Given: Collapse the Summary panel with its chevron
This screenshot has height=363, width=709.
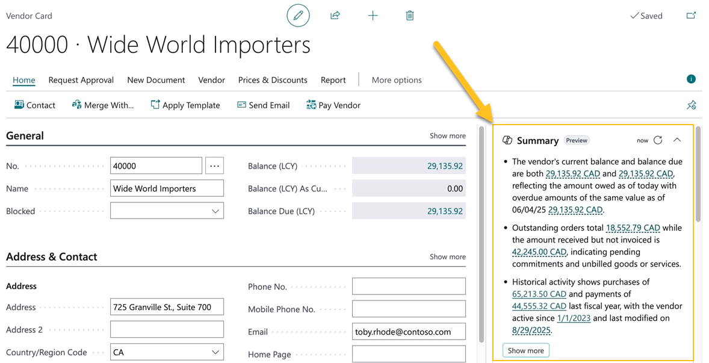Looking at the screenshot, I should point(677,140).
